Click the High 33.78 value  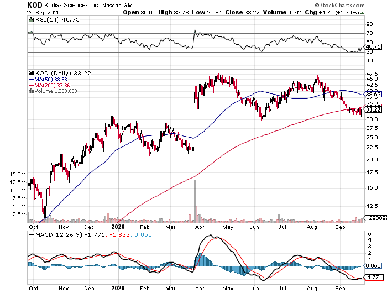tap(174, 12)
